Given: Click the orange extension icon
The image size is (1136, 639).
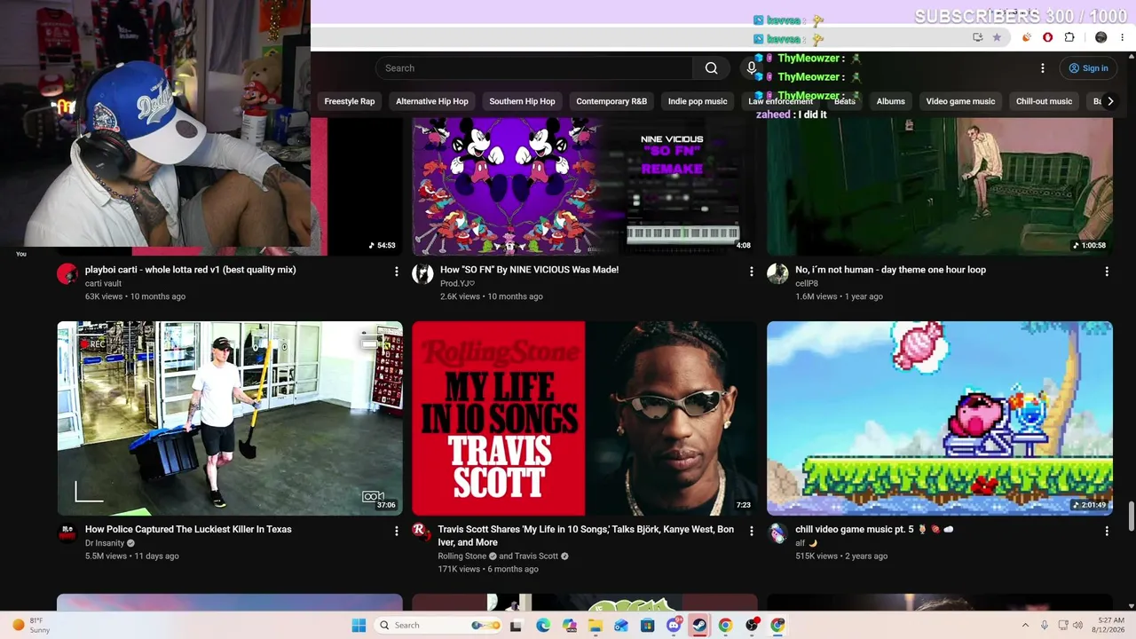Looking at the screenshot, I should pyautogui.click(x=1027, y=37).
